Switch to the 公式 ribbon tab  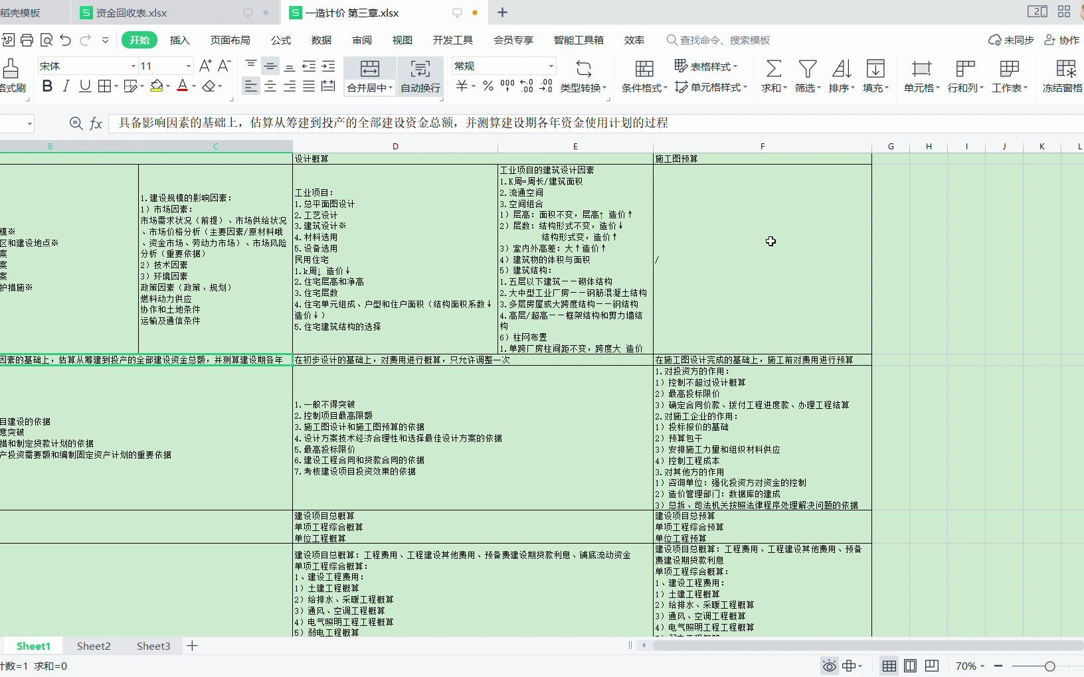[280, 40]
